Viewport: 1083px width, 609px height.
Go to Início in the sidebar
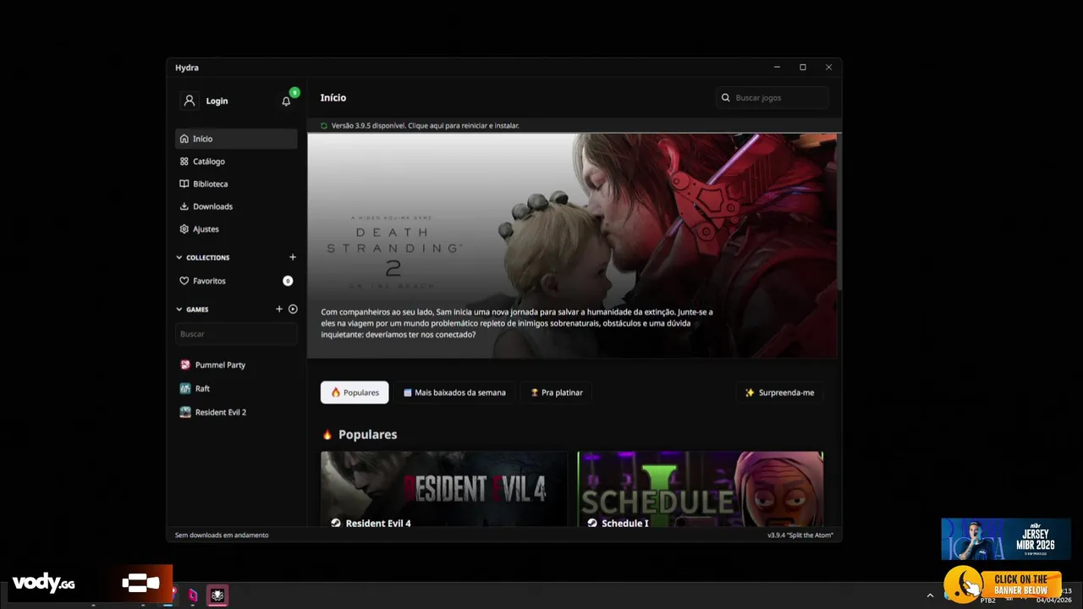click(x=236, y=139)
